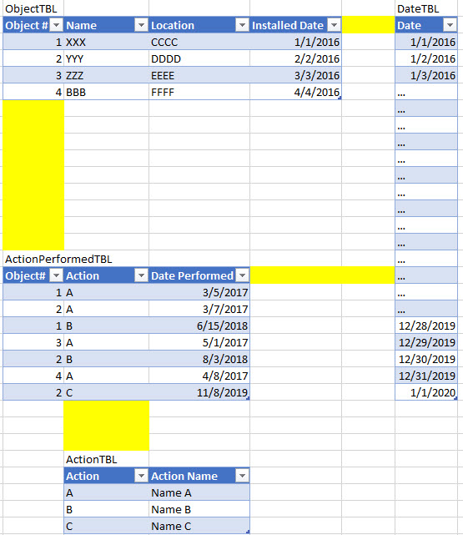The height and width of the screenshot is (535, 463).
Task: Select installed date 3/3/2016
Action: pos(295,75)
